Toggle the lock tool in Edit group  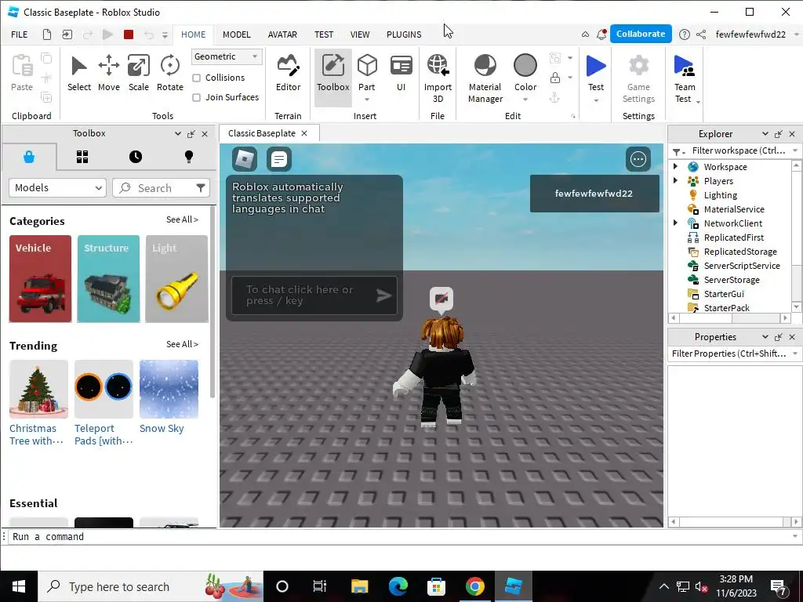(554, 78)
